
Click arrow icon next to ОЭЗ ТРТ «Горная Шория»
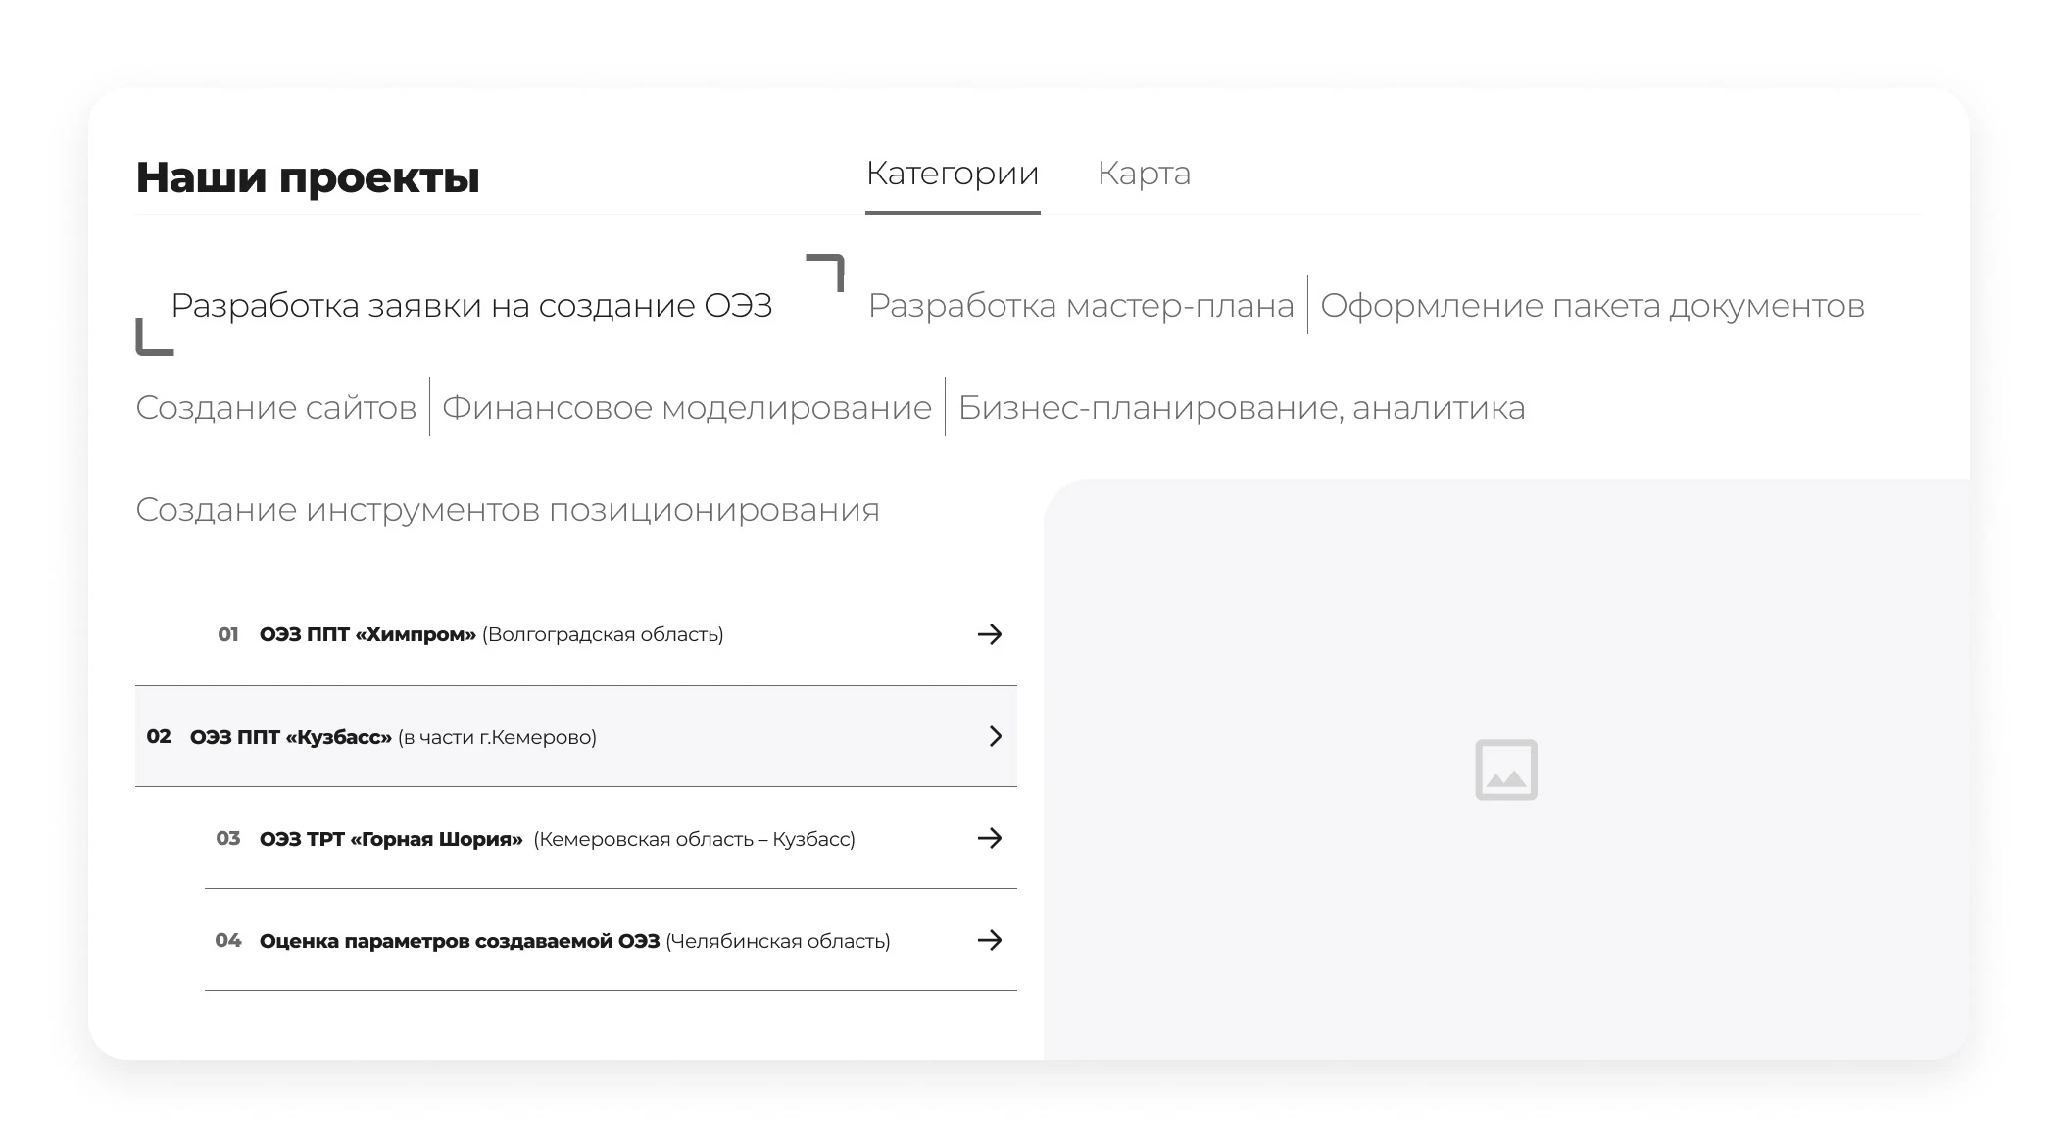(990, 838)
